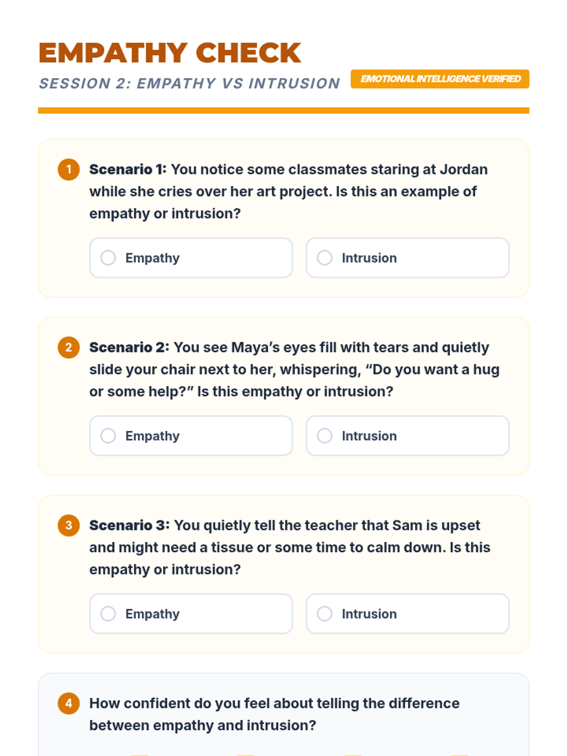Click the number 3 scenario badge

click(x=69, y=525)
